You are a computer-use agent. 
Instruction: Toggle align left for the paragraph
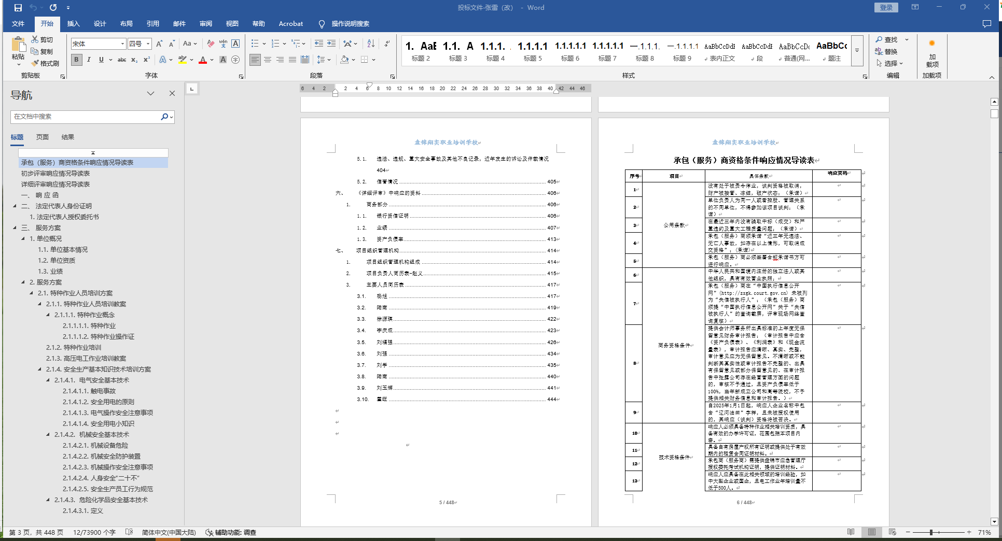(x=255, y=60)
